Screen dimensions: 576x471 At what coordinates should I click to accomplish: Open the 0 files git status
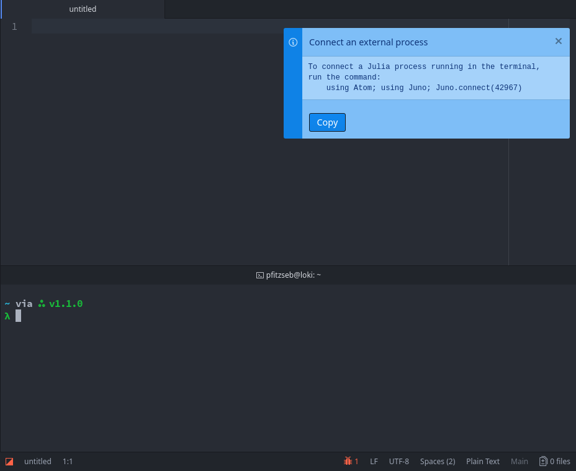point(555,461)
